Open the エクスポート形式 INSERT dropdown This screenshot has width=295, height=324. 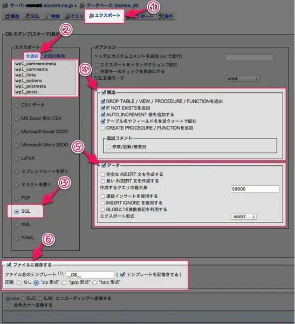244,217
